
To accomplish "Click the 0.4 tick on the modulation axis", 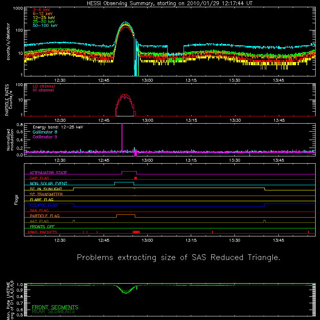I will pos(20,140).
